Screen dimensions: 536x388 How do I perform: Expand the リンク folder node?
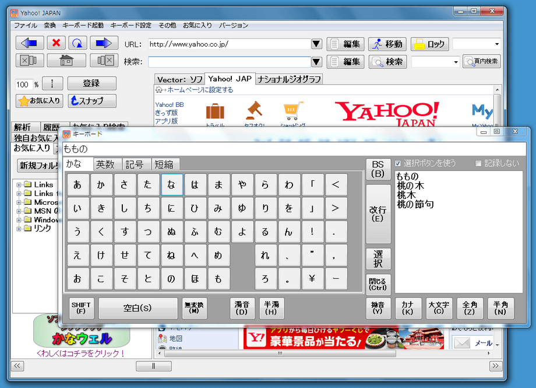(19, 229)
